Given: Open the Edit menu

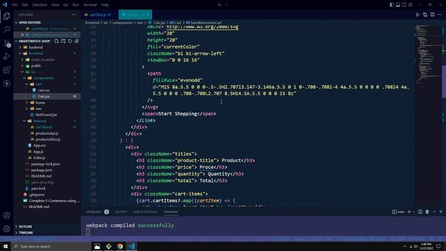Looking at the screenshot, I should [25, 5].
